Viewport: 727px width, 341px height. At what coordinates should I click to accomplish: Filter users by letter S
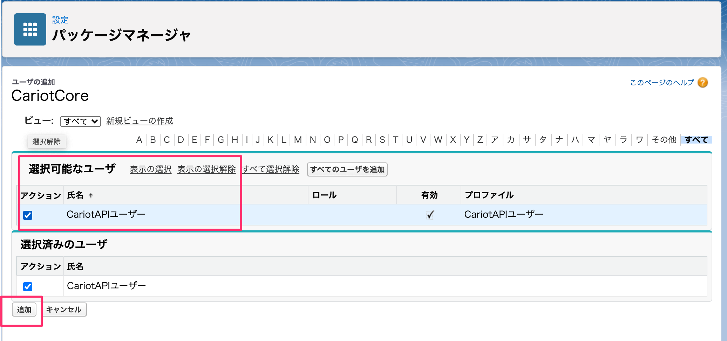point(382,140)
